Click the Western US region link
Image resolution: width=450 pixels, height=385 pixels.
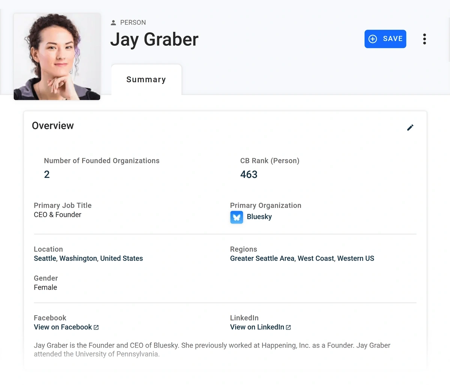pos(355,258)
